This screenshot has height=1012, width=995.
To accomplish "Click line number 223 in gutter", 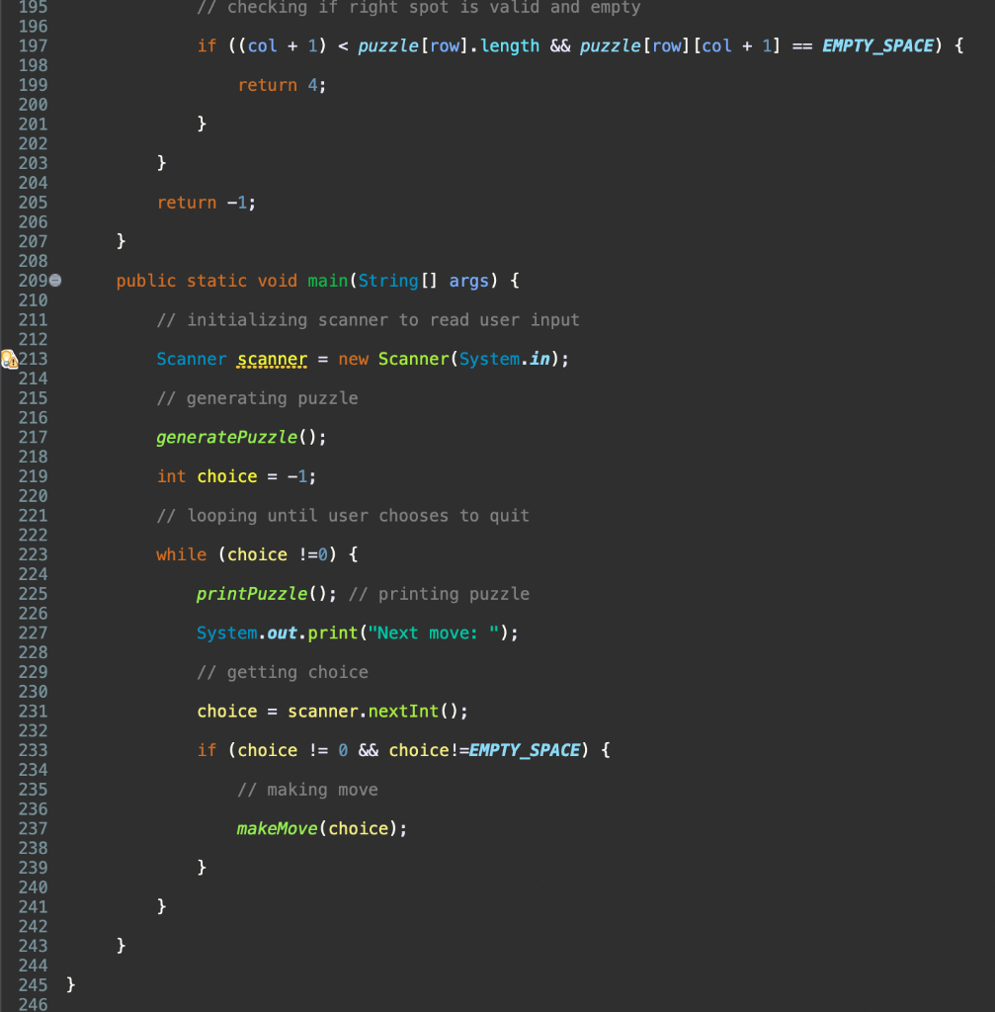I will 33,554.
